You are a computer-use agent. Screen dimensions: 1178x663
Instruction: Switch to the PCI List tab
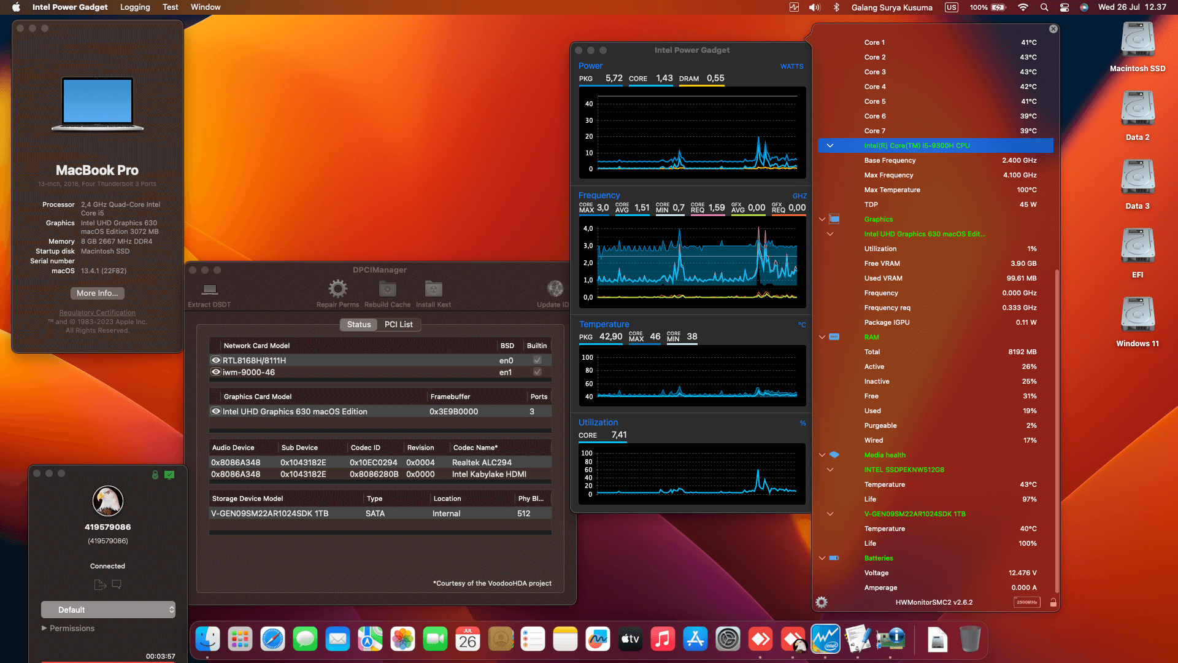399,324
